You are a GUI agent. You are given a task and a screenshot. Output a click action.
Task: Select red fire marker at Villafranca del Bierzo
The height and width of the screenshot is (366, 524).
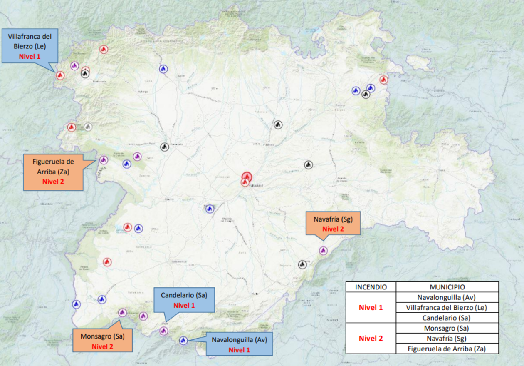[x=60, y=75]
